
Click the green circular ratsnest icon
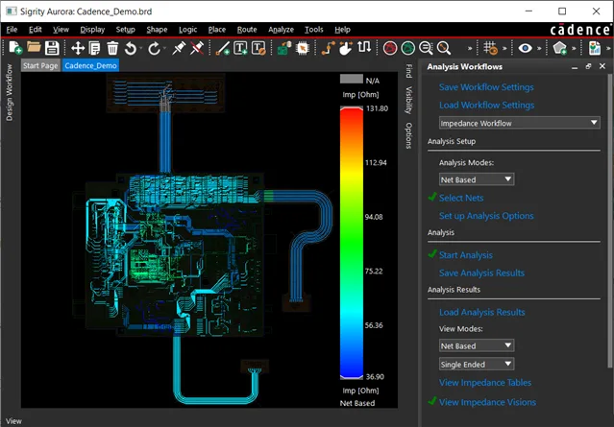coord(408,48)
